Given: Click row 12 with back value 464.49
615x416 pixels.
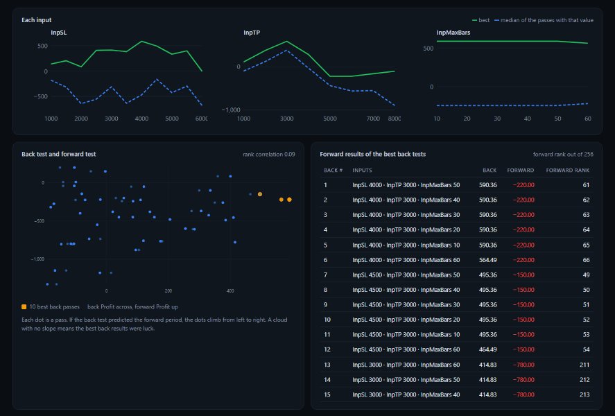Looking at the screenshot, I should pyautogui.click(x=456, y=349).
